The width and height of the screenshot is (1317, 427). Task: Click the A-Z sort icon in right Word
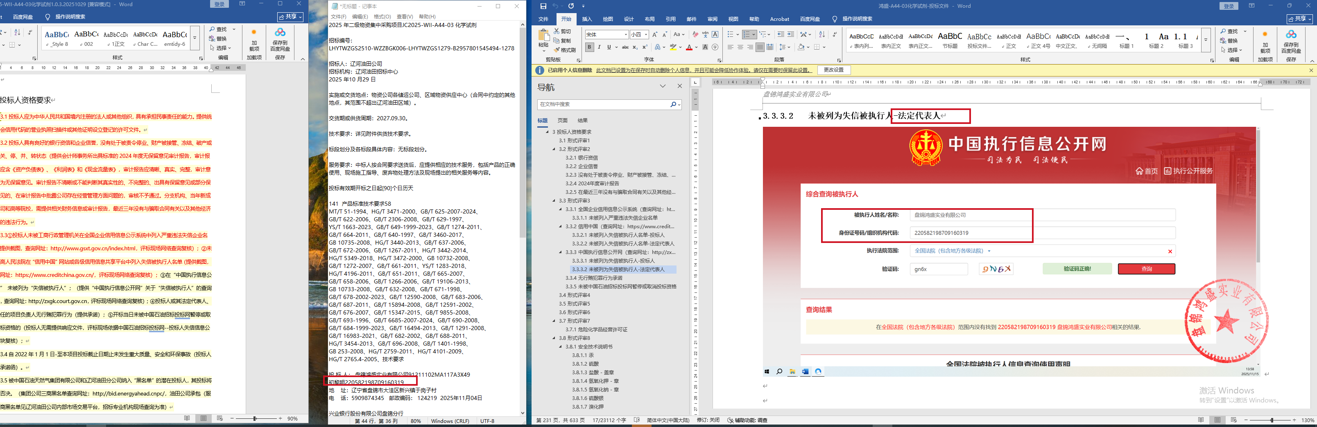822,34
